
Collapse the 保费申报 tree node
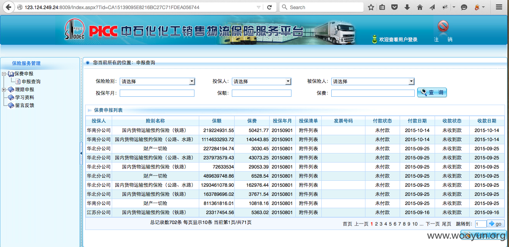(x=4, y=74)
